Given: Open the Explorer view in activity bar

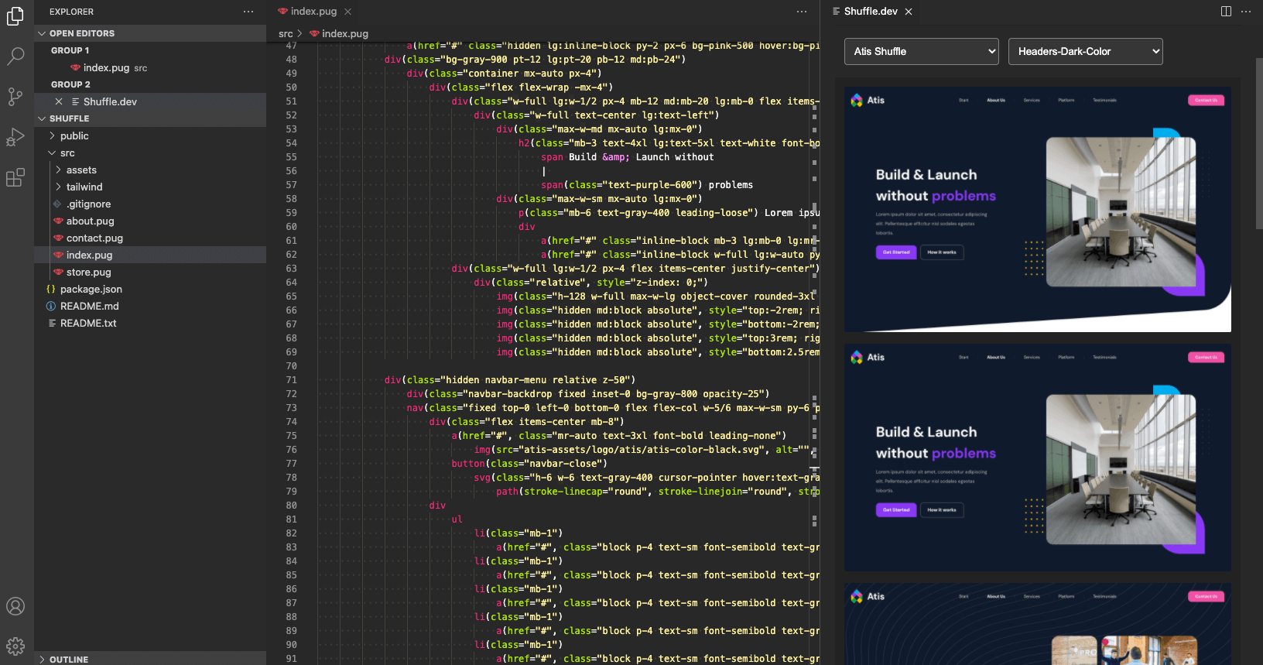Looking at the screenshot, I should (15, 15).
